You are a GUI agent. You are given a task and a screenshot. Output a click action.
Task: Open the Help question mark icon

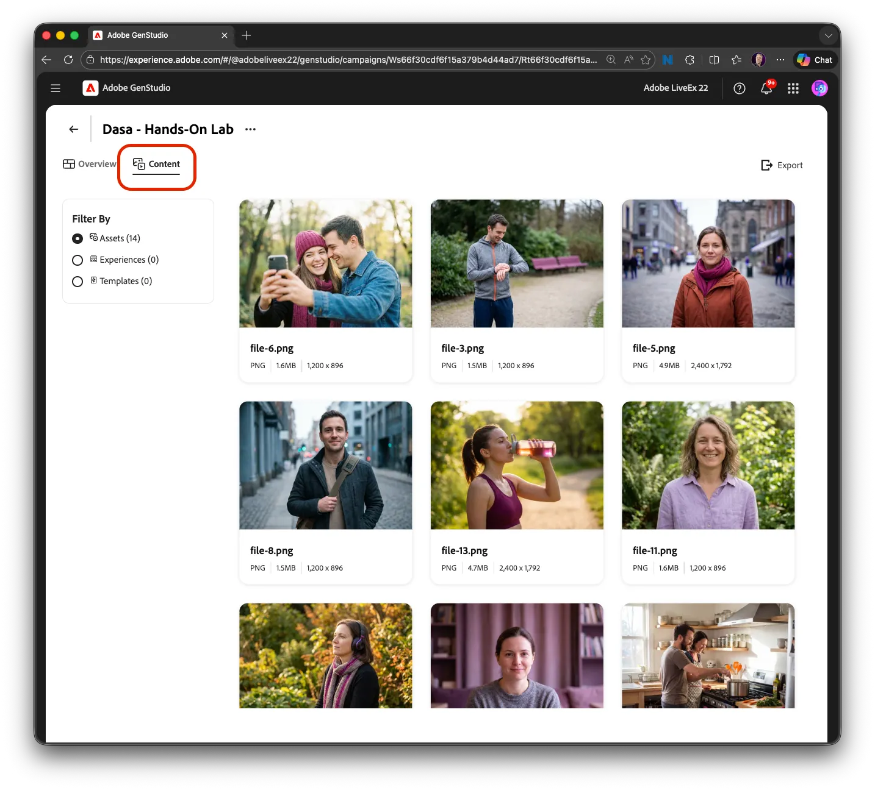click(740, 88)
